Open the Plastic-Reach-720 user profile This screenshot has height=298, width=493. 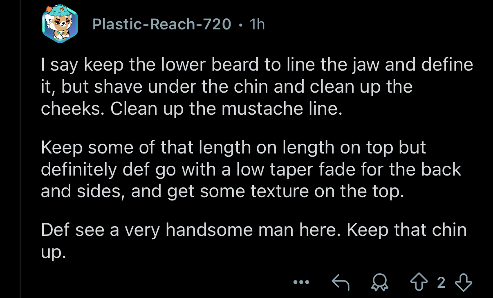coord(162,24)
